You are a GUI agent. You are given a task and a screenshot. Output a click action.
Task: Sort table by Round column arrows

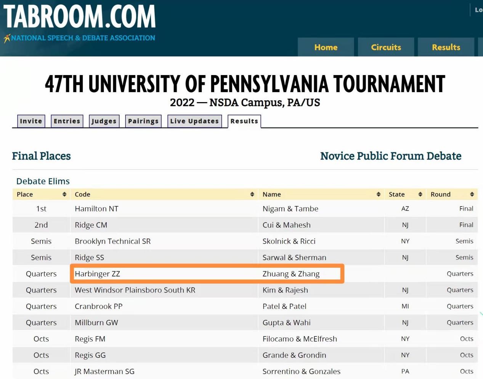click(472, 194)
